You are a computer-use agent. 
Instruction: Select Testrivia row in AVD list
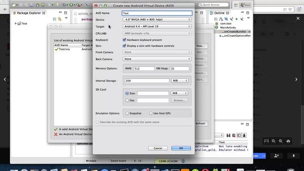73,49
